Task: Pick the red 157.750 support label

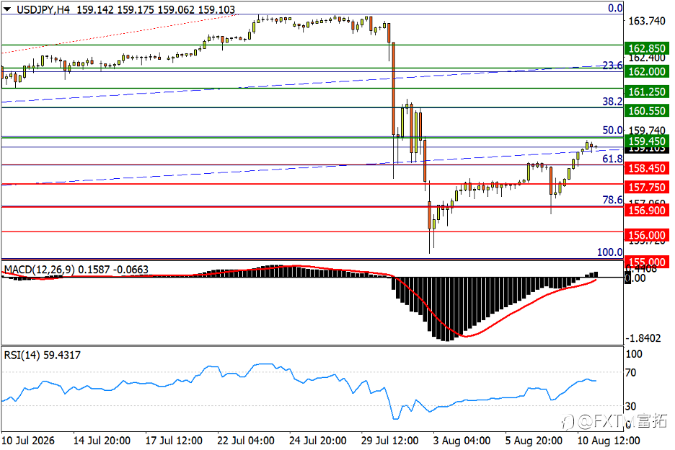Action: [x=647, y=187]
